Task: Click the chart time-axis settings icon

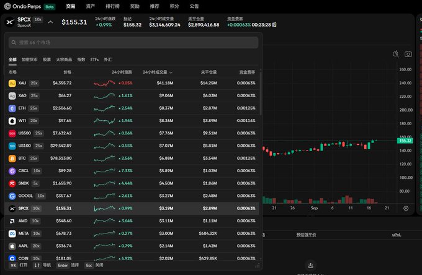Action: pyautogui.click(x=406, y=208)
